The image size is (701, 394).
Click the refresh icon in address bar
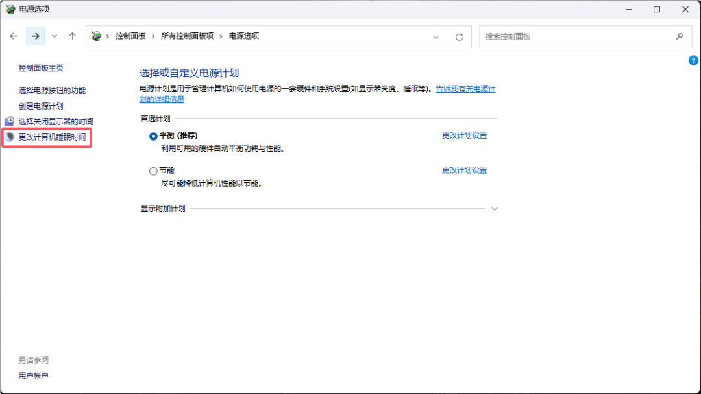click(x=460, y=36)
